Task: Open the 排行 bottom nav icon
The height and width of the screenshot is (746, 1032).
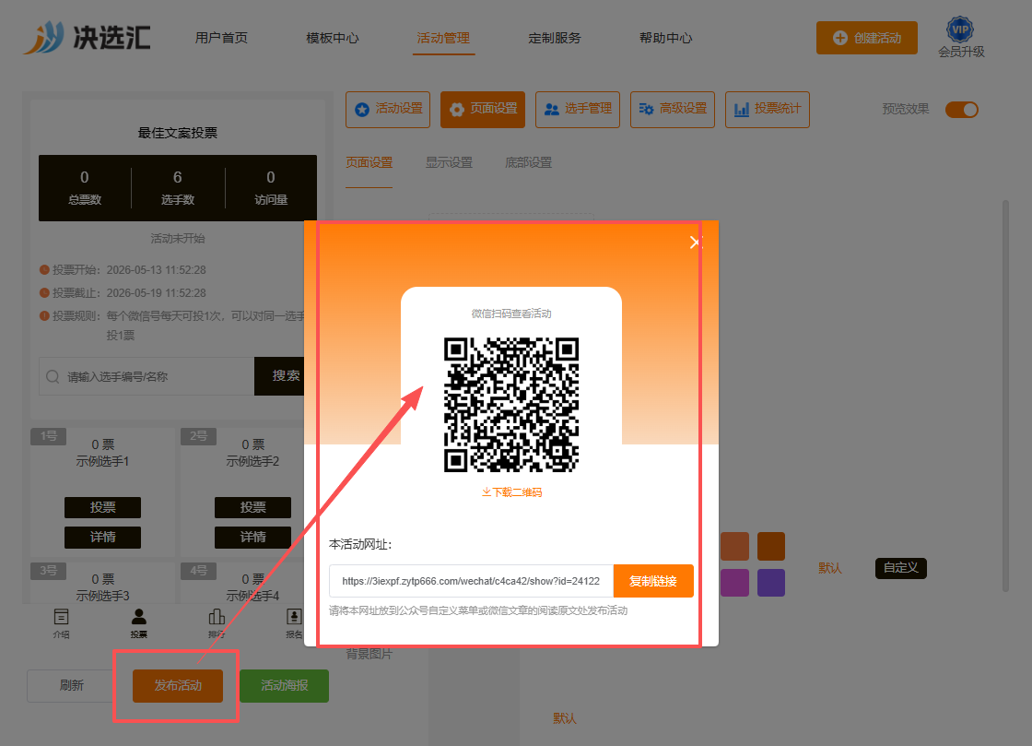Action: (217, 623)
